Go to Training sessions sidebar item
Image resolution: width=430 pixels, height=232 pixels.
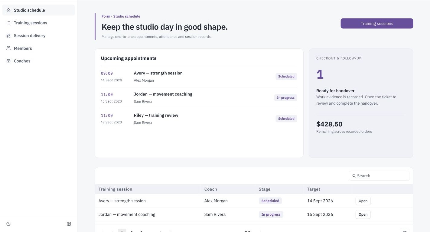tap(39, 23)
